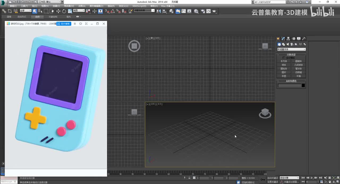
Task: Open the Utilities hammer panel
Action: click(304, 39)
